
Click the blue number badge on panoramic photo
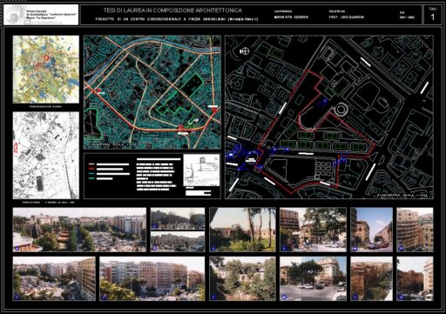tap(17, 248)
